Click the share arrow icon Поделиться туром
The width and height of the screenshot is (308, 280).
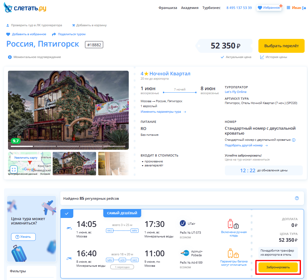[54, 34]
